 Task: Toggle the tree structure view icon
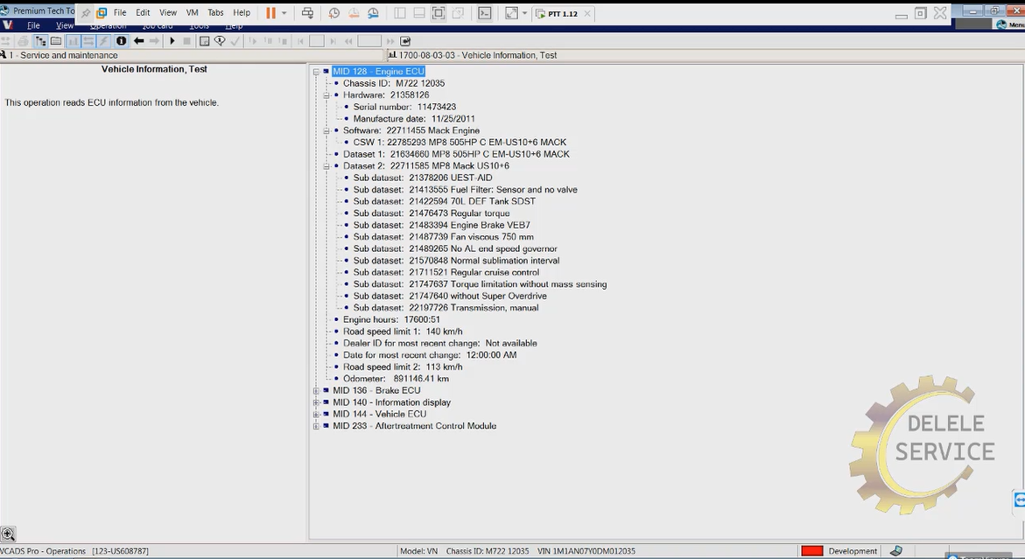pos(40,41)
